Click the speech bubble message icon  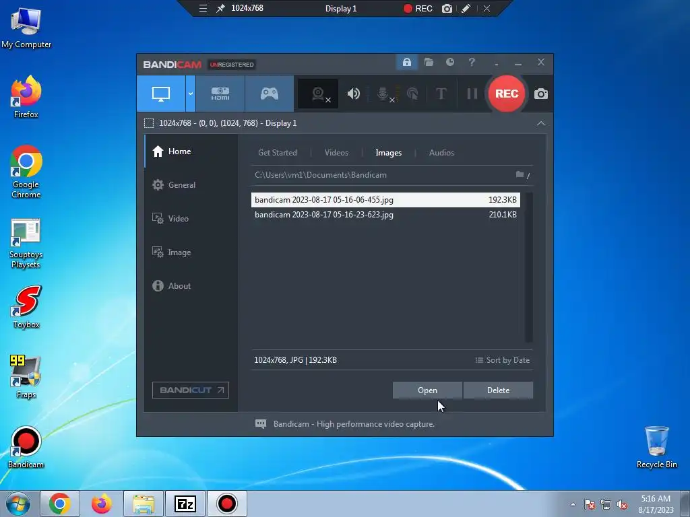(x=261, y=424)
